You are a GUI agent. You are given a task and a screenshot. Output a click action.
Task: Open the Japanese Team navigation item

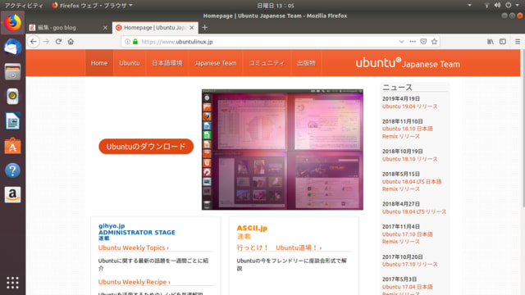point(215,63)
